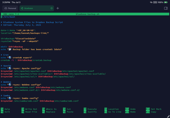
Task: Click the crontab -l export command line
Action: pyautogui.click(x=26, y=60)
